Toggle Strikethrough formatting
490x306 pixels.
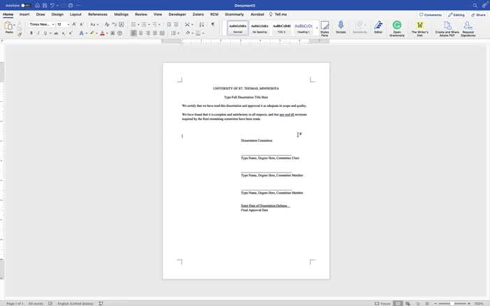tap(57, 33)
